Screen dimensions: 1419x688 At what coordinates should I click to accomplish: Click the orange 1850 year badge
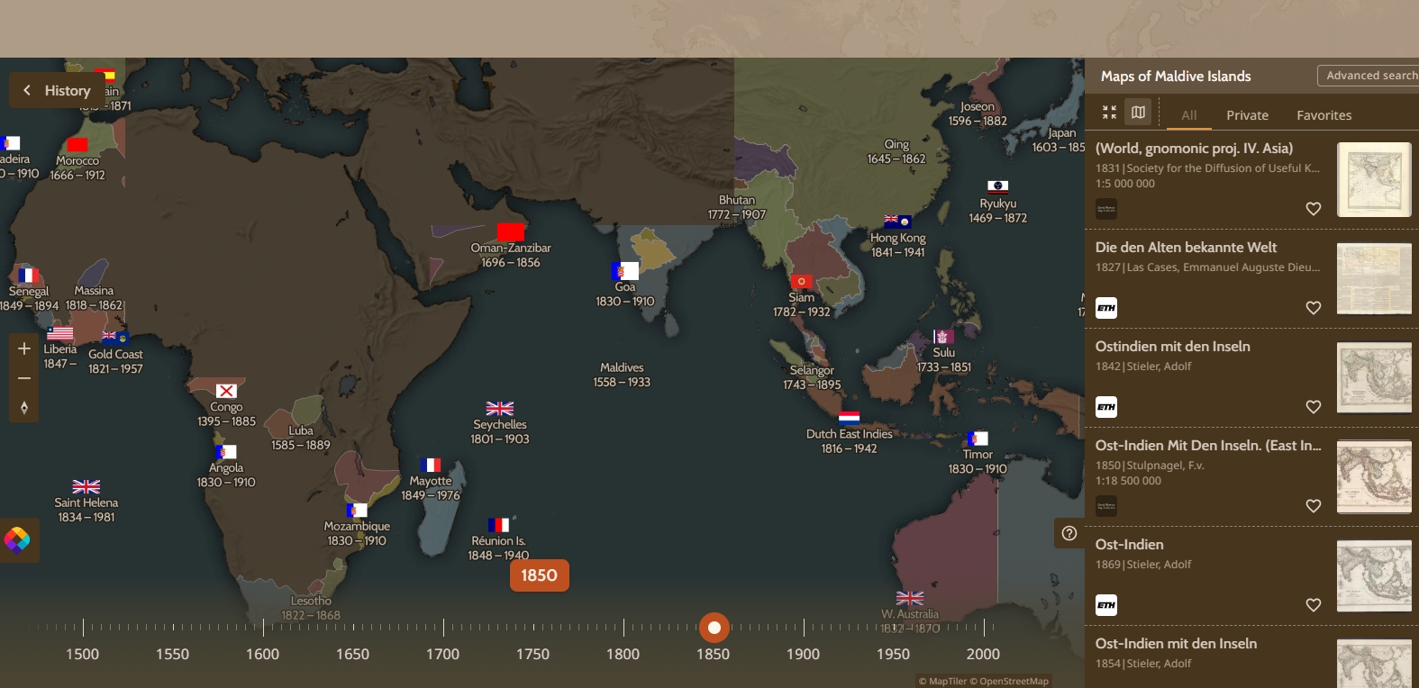(x=539, y=575)
